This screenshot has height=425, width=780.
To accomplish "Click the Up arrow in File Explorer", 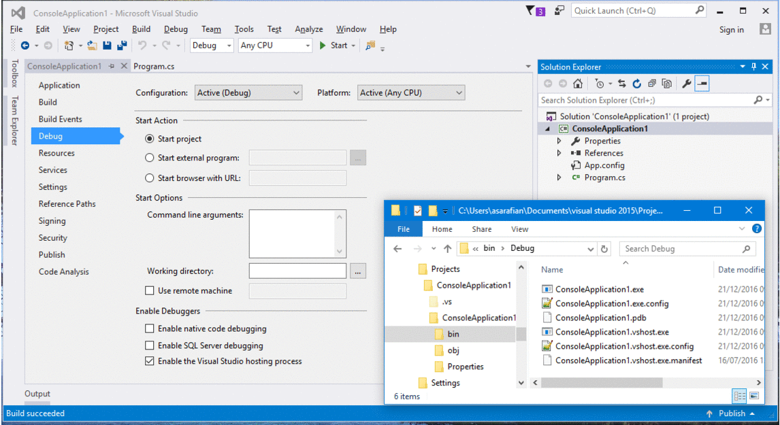I will pos(448,248).
